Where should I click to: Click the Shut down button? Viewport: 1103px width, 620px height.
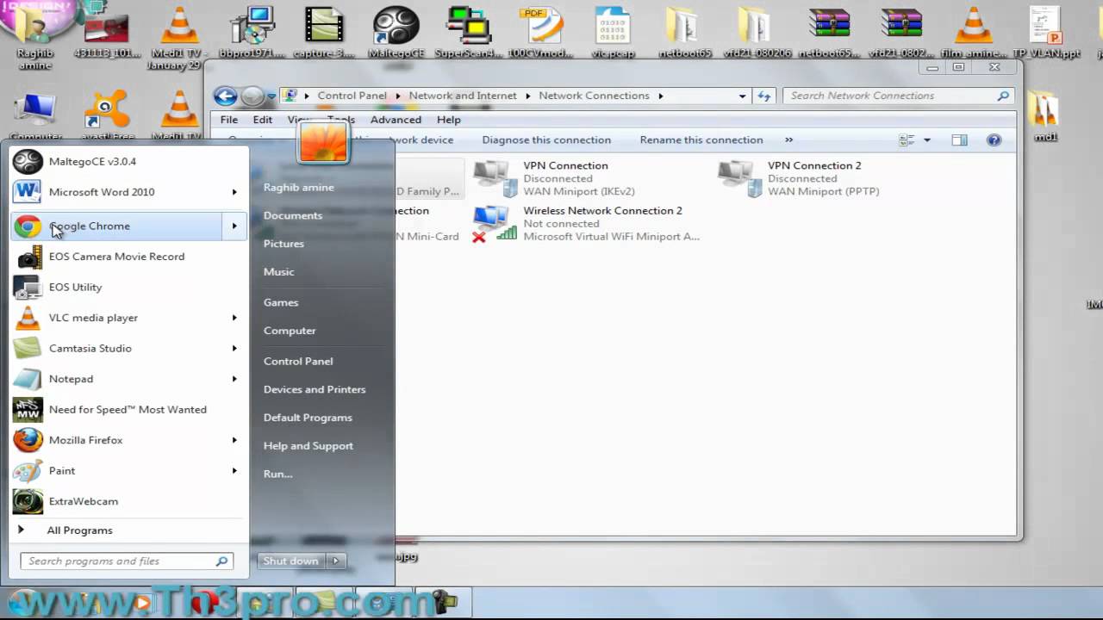tap(291, 561)
